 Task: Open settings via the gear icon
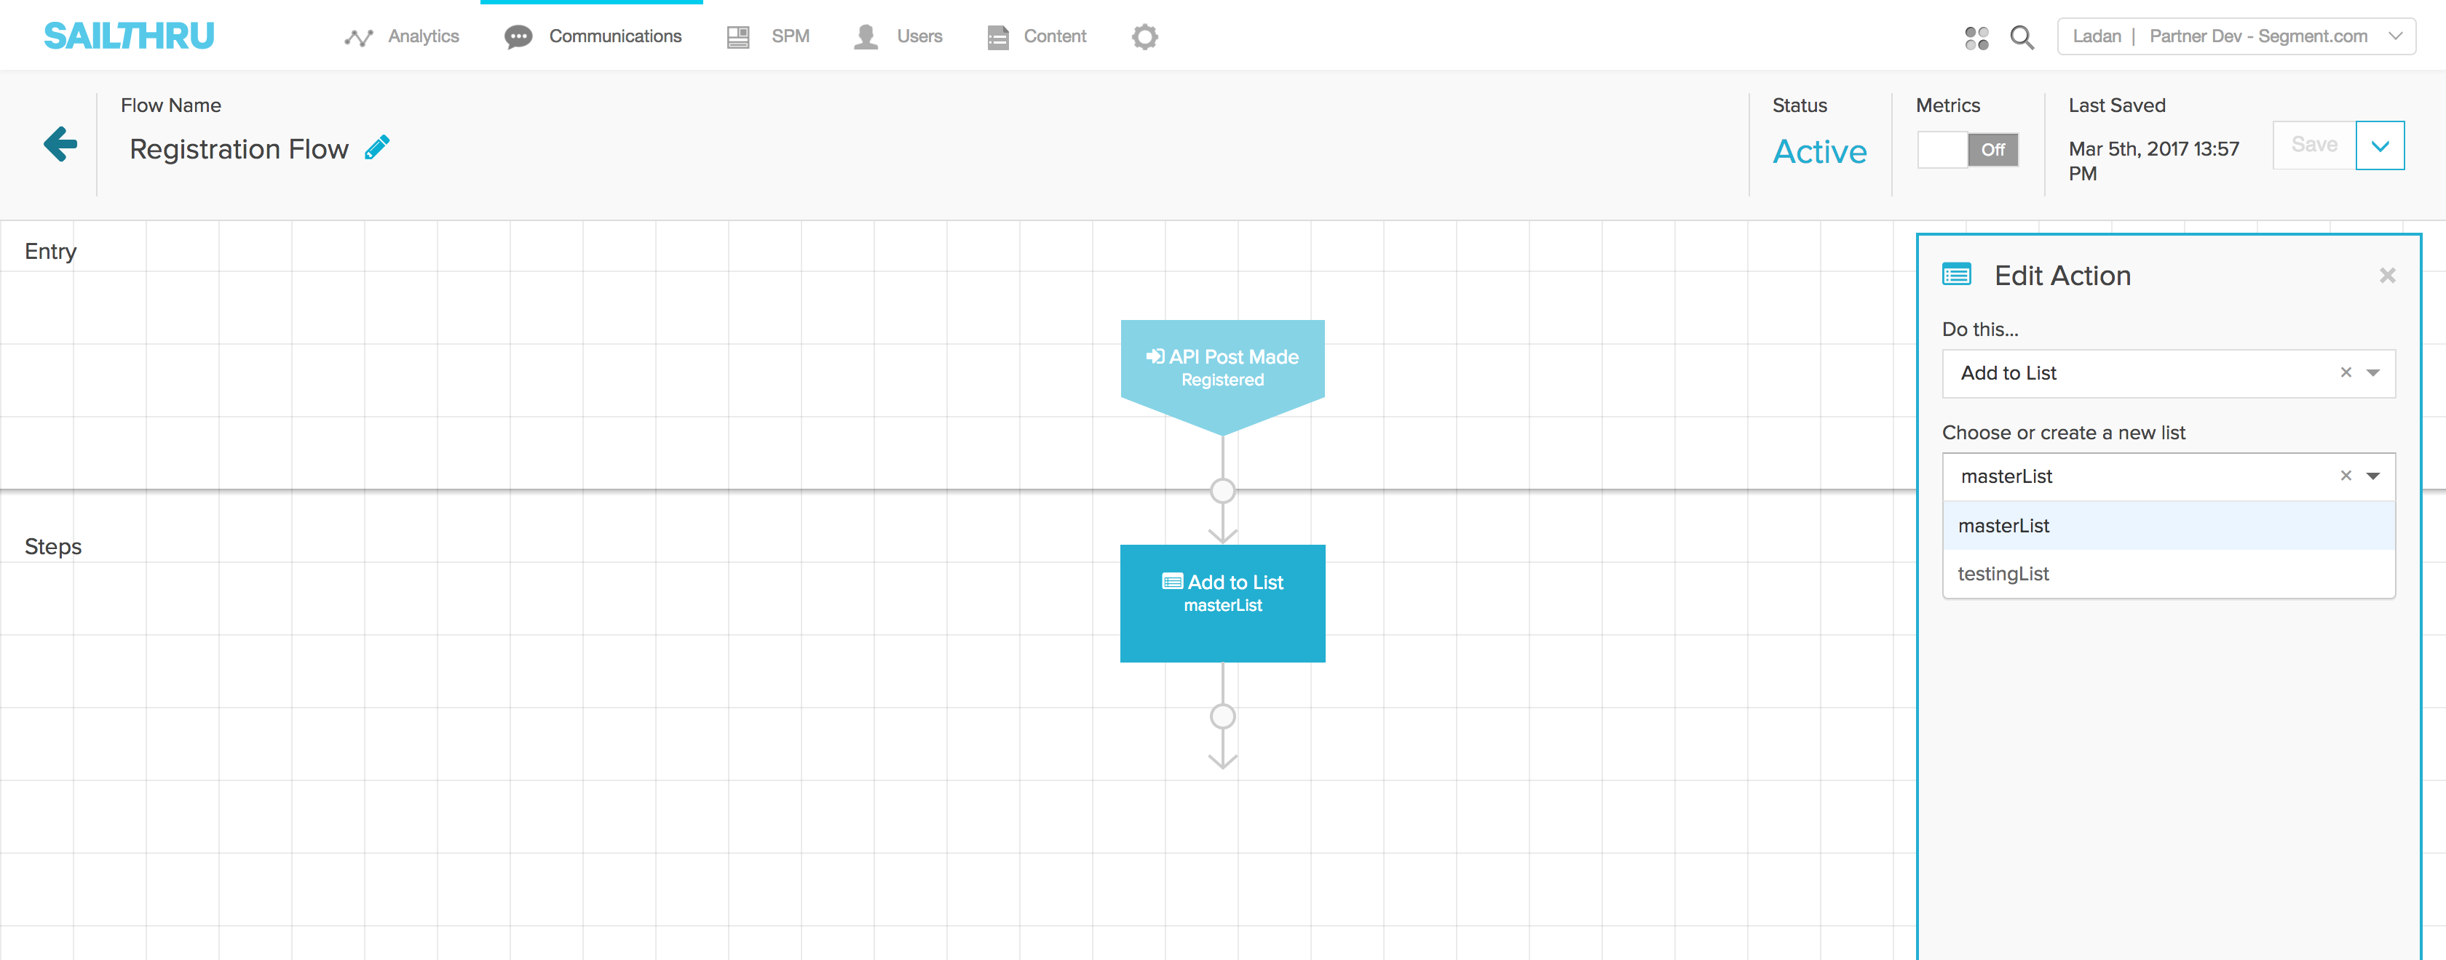pyautogui.click(x=1145, y=37)
